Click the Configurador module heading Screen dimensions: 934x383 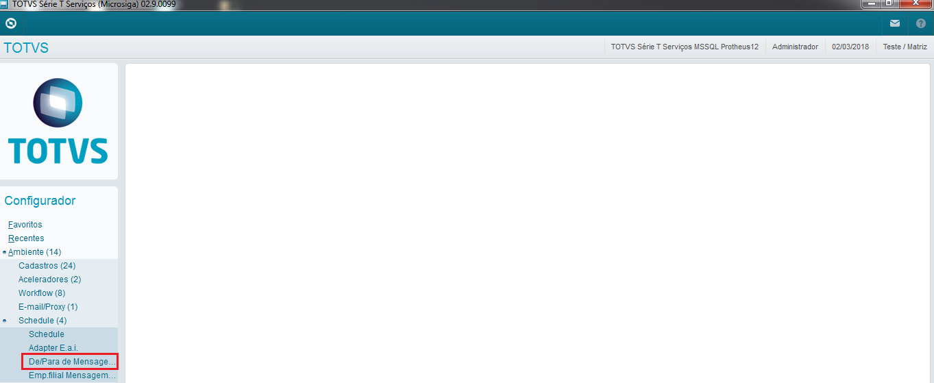(x=40, y=201)
